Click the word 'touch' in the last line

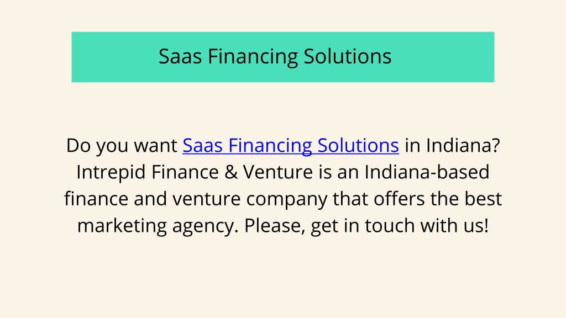click(x=390, y=225)
